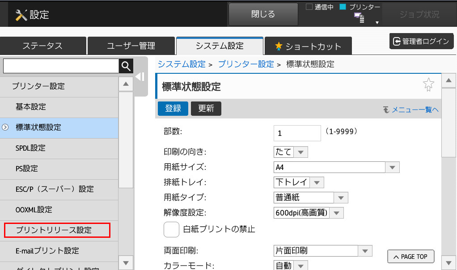Select プリントリリース設定 in sidebar
The image size is (457, 270).
click(57, 230)
